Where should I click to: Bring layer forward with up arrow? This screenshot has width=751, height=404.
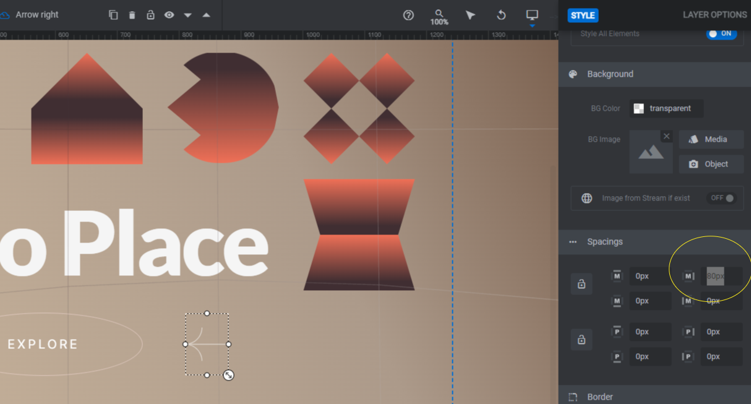coord(206,15)
